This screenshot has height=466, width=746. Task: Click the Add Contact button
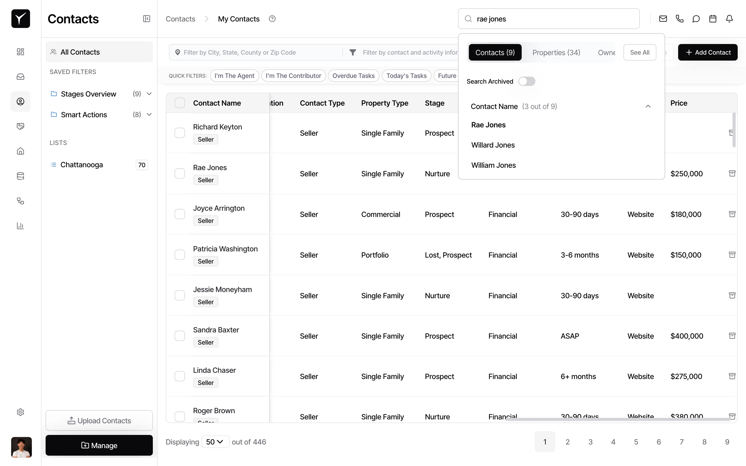(x=708, y=52)
